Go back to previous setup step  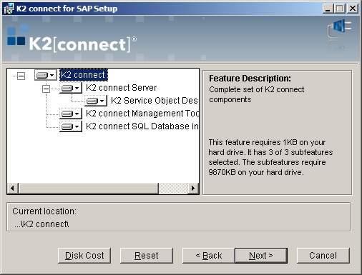tap(209, 256)
